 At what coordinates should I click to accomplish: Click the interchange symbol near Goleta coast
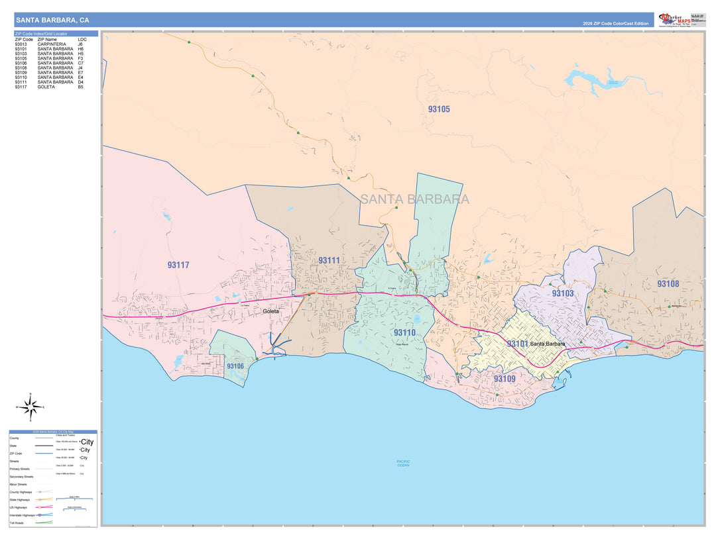[277, 345]
